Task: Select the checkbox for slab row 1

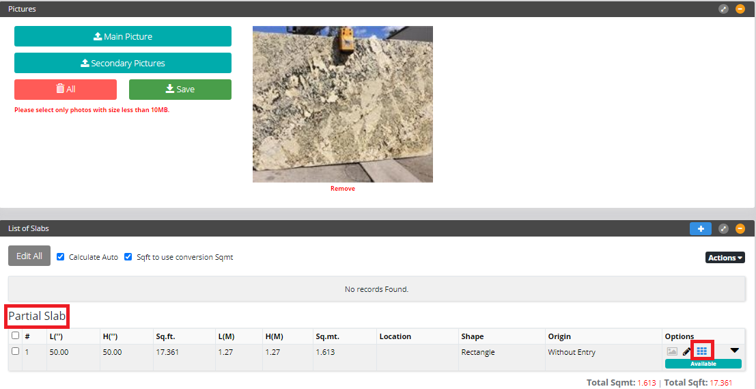Action: (16, 351)
